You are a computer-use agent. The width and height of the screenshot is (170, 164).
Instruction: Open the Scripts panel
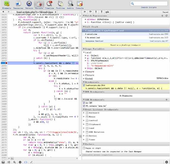39,5
